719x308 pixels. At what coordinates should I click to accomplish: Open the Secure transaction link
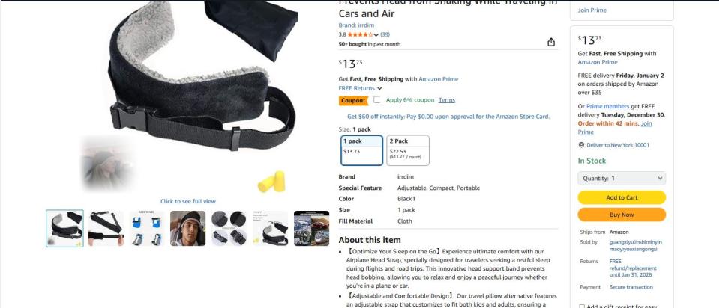point(631,287)
